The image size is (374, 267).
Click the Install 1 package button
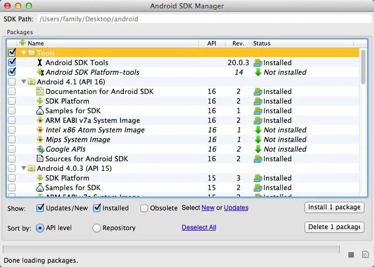334,207
